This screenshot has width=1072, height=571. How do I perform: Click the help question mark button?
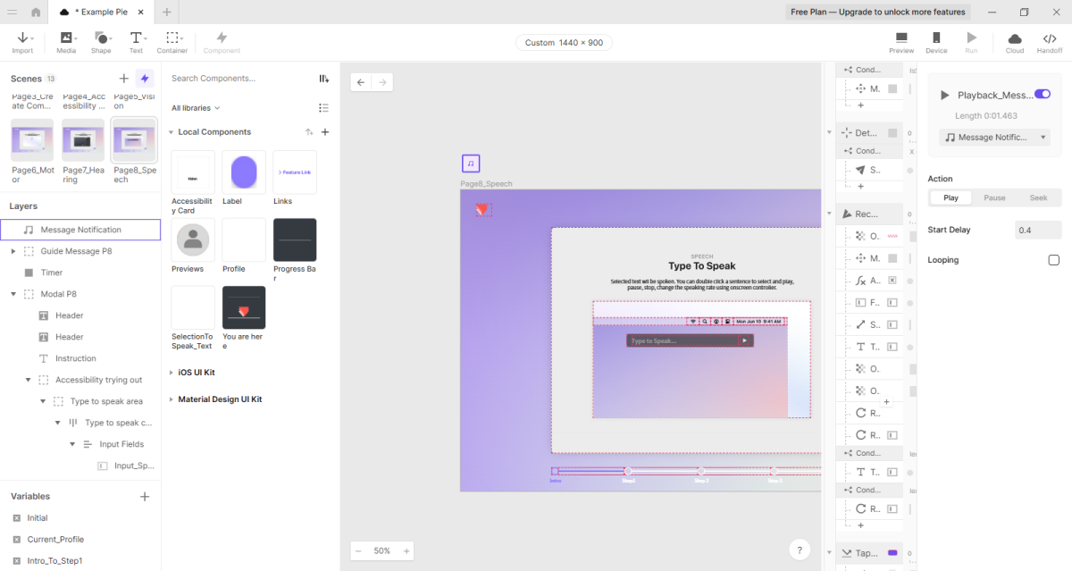800,550
